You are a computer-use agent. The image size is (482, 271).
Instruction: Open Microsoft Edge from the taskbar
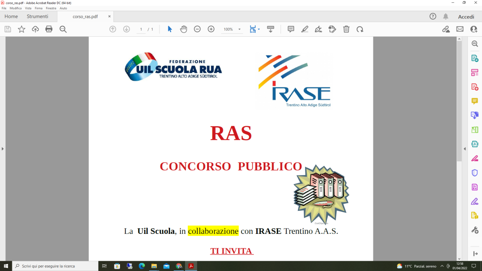click(x=142, y=266)
